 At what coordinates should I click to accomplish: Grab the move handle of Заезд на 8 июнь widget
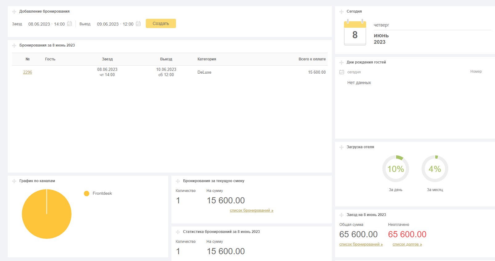tap(342, 215)
